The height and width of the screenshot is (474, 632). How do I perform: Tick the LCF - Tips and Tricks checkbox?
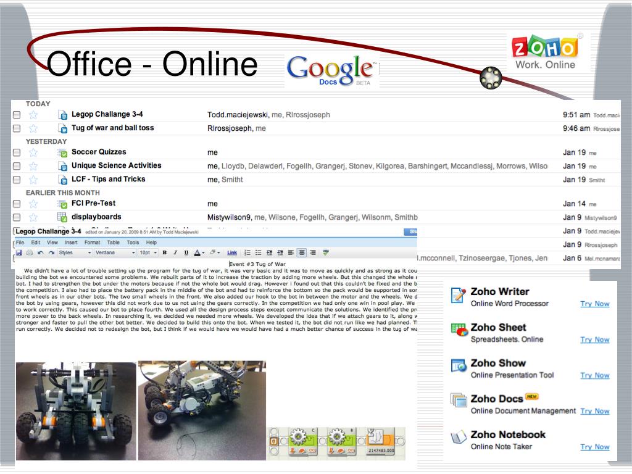click(17, 180)
